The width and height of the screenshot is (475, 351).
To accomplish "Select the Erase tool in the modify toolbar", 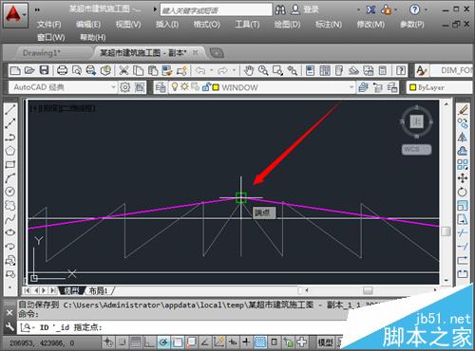I will (463, 110).
